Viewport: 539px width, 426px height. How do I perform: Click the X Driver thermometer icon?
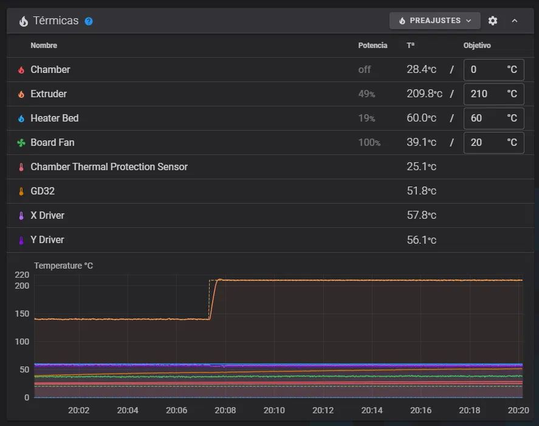21,216
